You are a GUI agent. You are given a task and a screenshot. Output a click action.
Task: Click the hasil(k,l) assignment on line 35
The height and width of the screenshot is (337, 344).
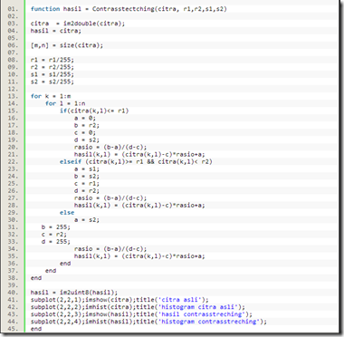click(139, 255)
